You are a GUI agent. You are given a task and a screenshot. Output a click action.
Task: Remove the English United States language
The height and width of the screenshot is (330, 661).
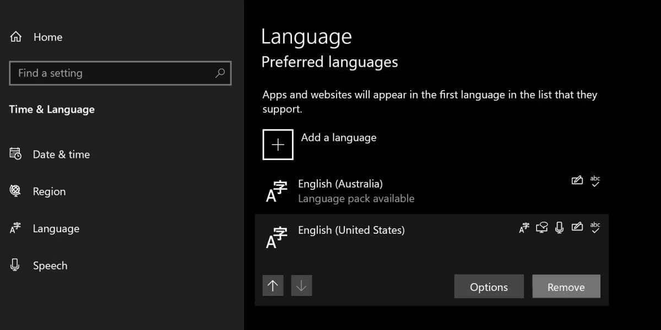pos(566,287)
